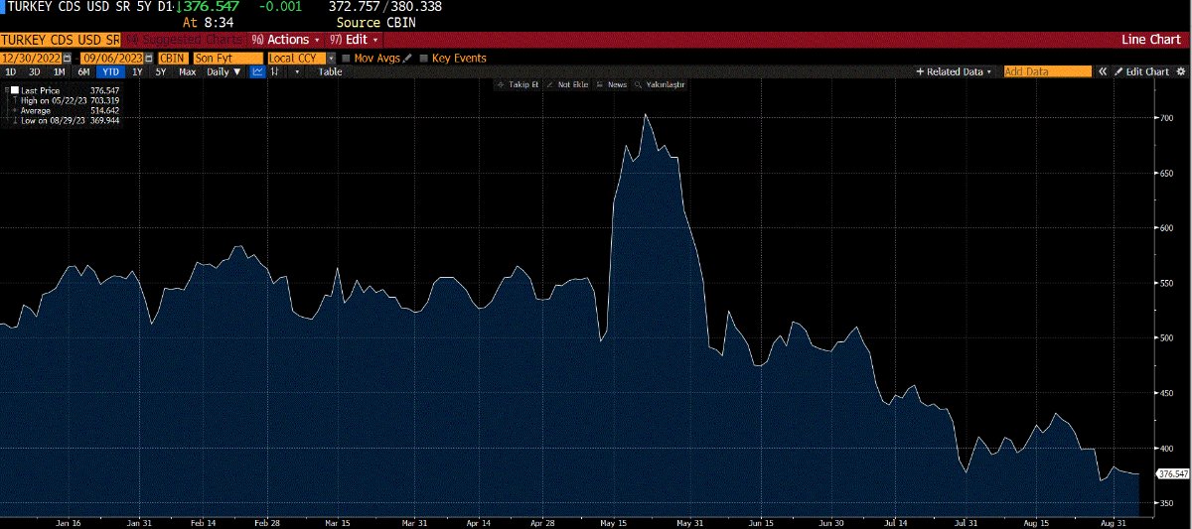Switch to the 1Y time range tab

138,72
